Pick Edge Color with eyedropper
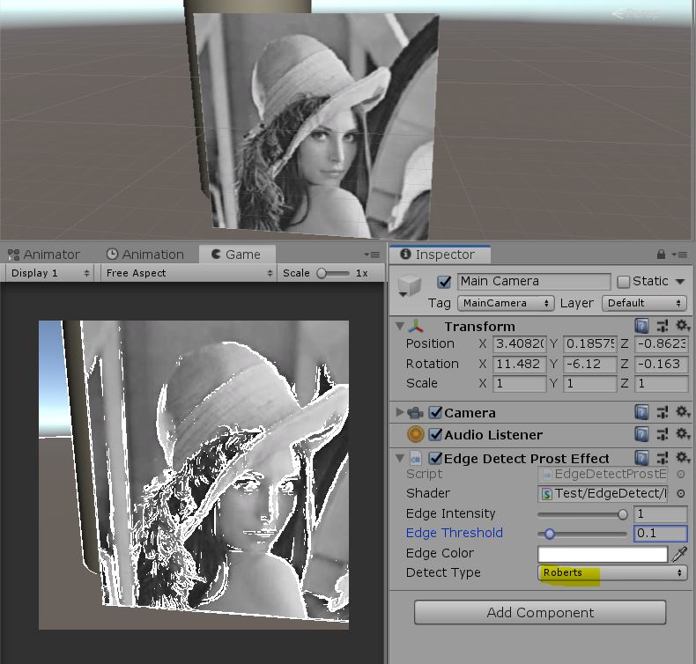The height and width of the screenshot is (664, 696). coord(679,554)
